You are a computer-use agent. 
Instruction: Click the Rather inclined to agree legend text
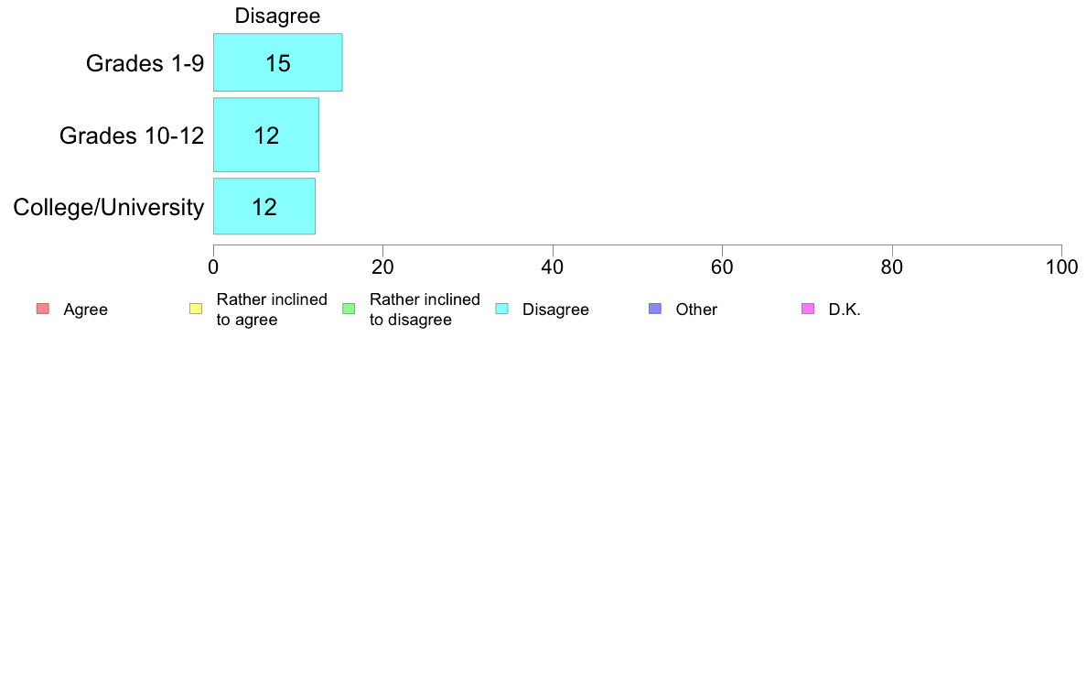click(x=272, y=310)
